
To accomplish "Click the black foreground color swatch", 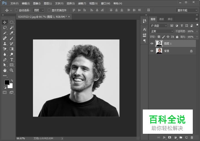I will [7, 82].
